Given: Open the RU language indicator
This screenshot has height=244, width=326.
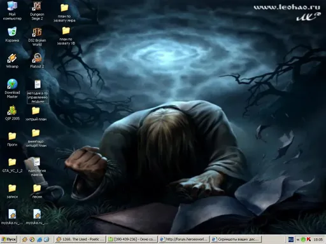Looking at the screenshot, I should [x=291, y=240].
